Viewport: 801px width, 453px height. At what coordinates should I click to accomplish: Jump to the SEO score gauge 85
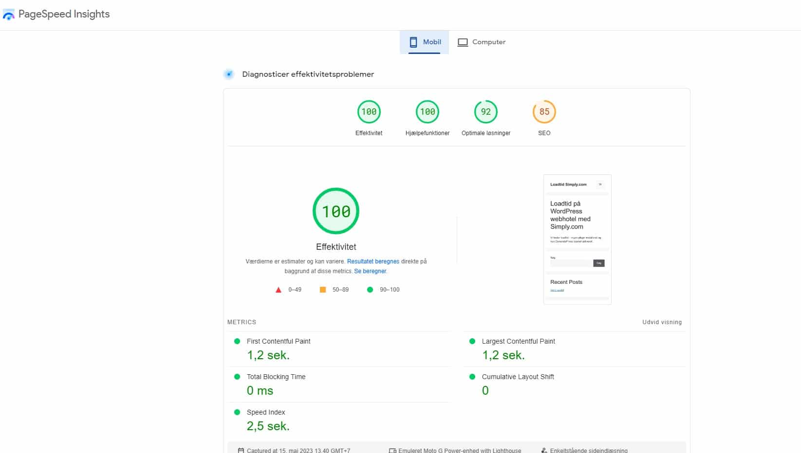coord(544,112)
